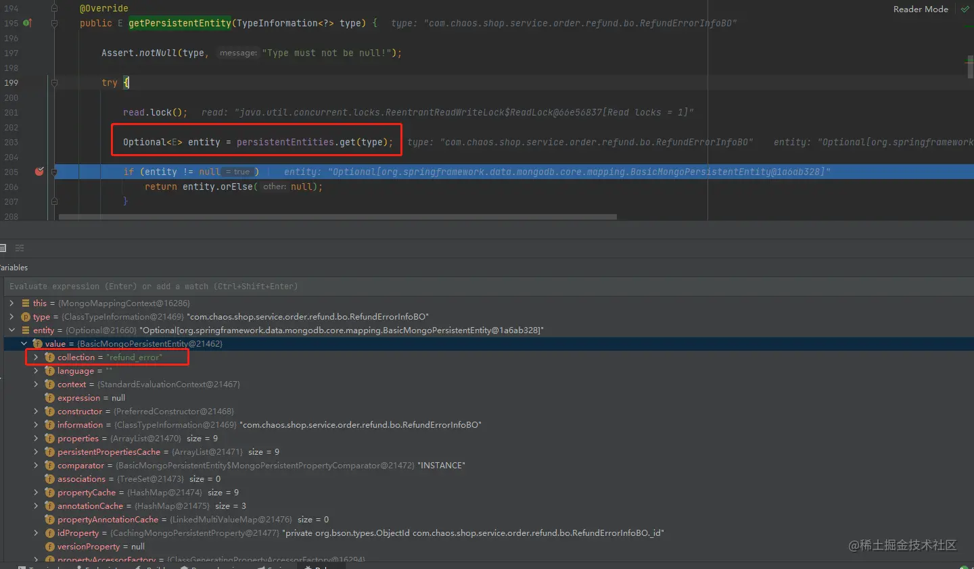The height and width of the screenshot is (569, 974).
Task: Click the fold marker on line 194
Action: pos(54,8)
